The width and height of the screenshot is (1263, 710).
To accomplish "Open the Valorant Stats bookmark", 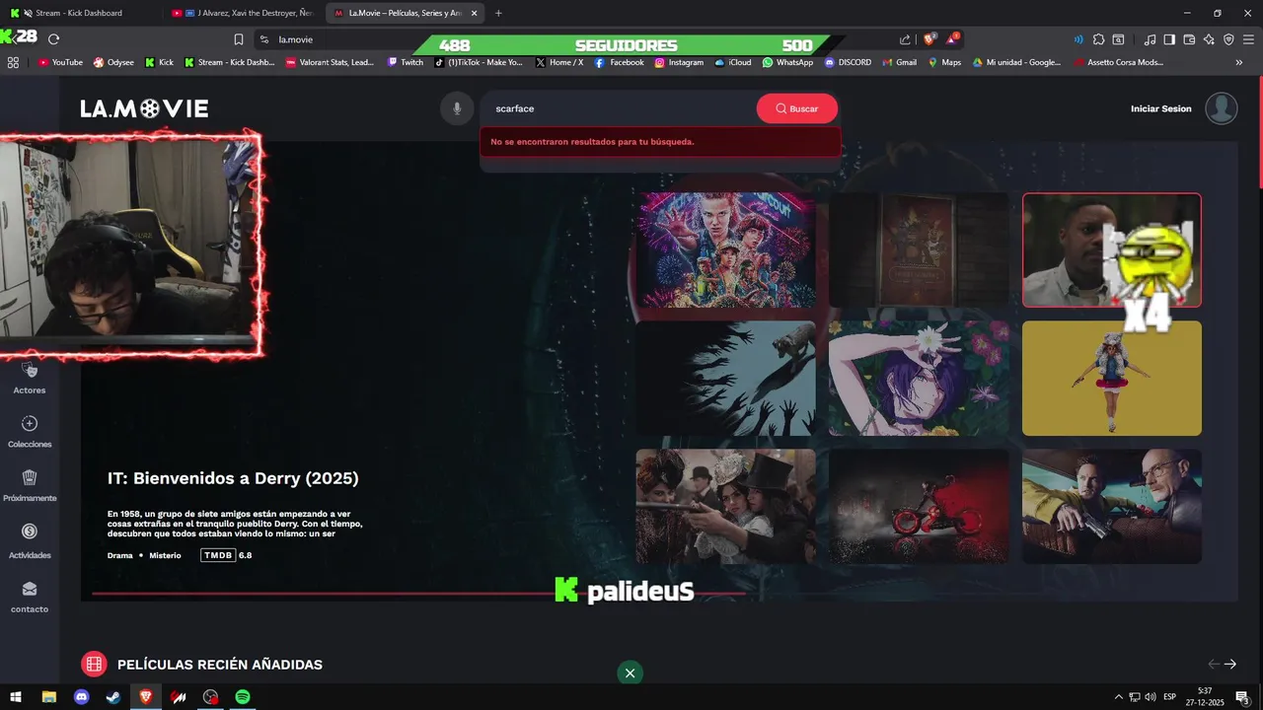I will click(x=331, y=62).
